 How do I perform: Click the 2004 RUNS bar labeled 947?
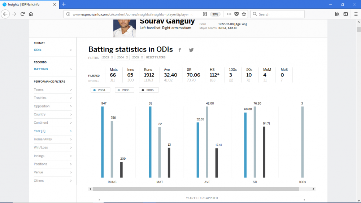pyautogui.click(x=103, y=142)
